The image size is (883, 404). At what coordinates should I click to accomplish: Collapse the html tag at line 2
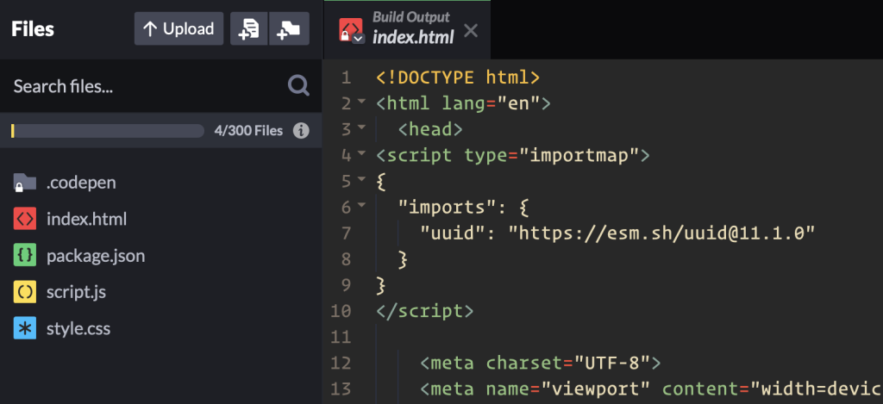(361, 103)
